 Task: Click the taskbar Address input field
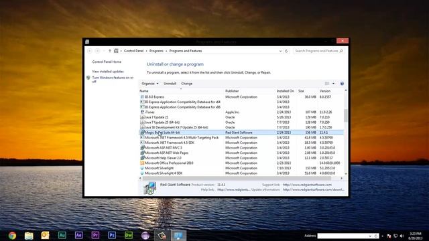pyautogui.click(x=343, y=236)
